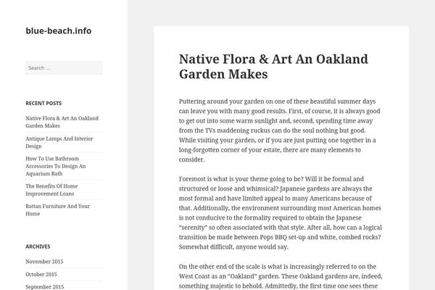The width and height of the screenshot is (435, 290).
Task: Click the Recent Posts sidebar heading
Action: (x=43, y=103)
